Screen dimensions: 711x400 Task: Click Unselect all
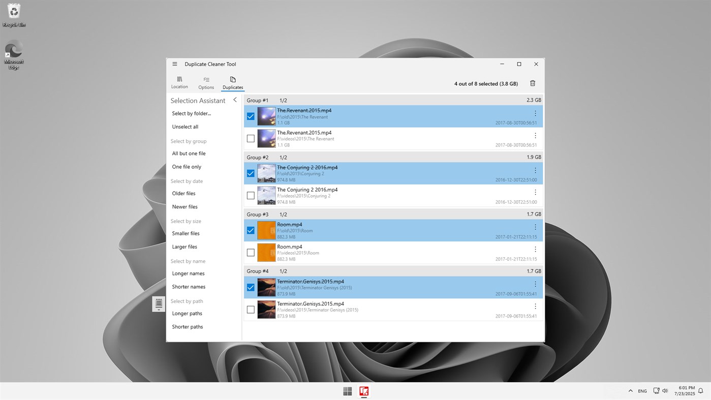tap(183, 127)
